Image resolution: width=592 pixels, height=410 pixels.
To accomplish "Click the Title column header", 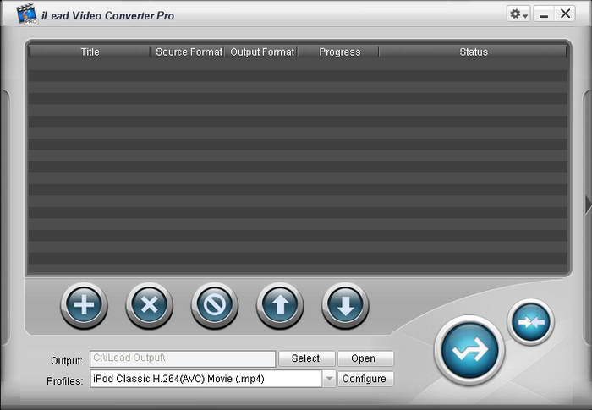I will pos(90,52).
